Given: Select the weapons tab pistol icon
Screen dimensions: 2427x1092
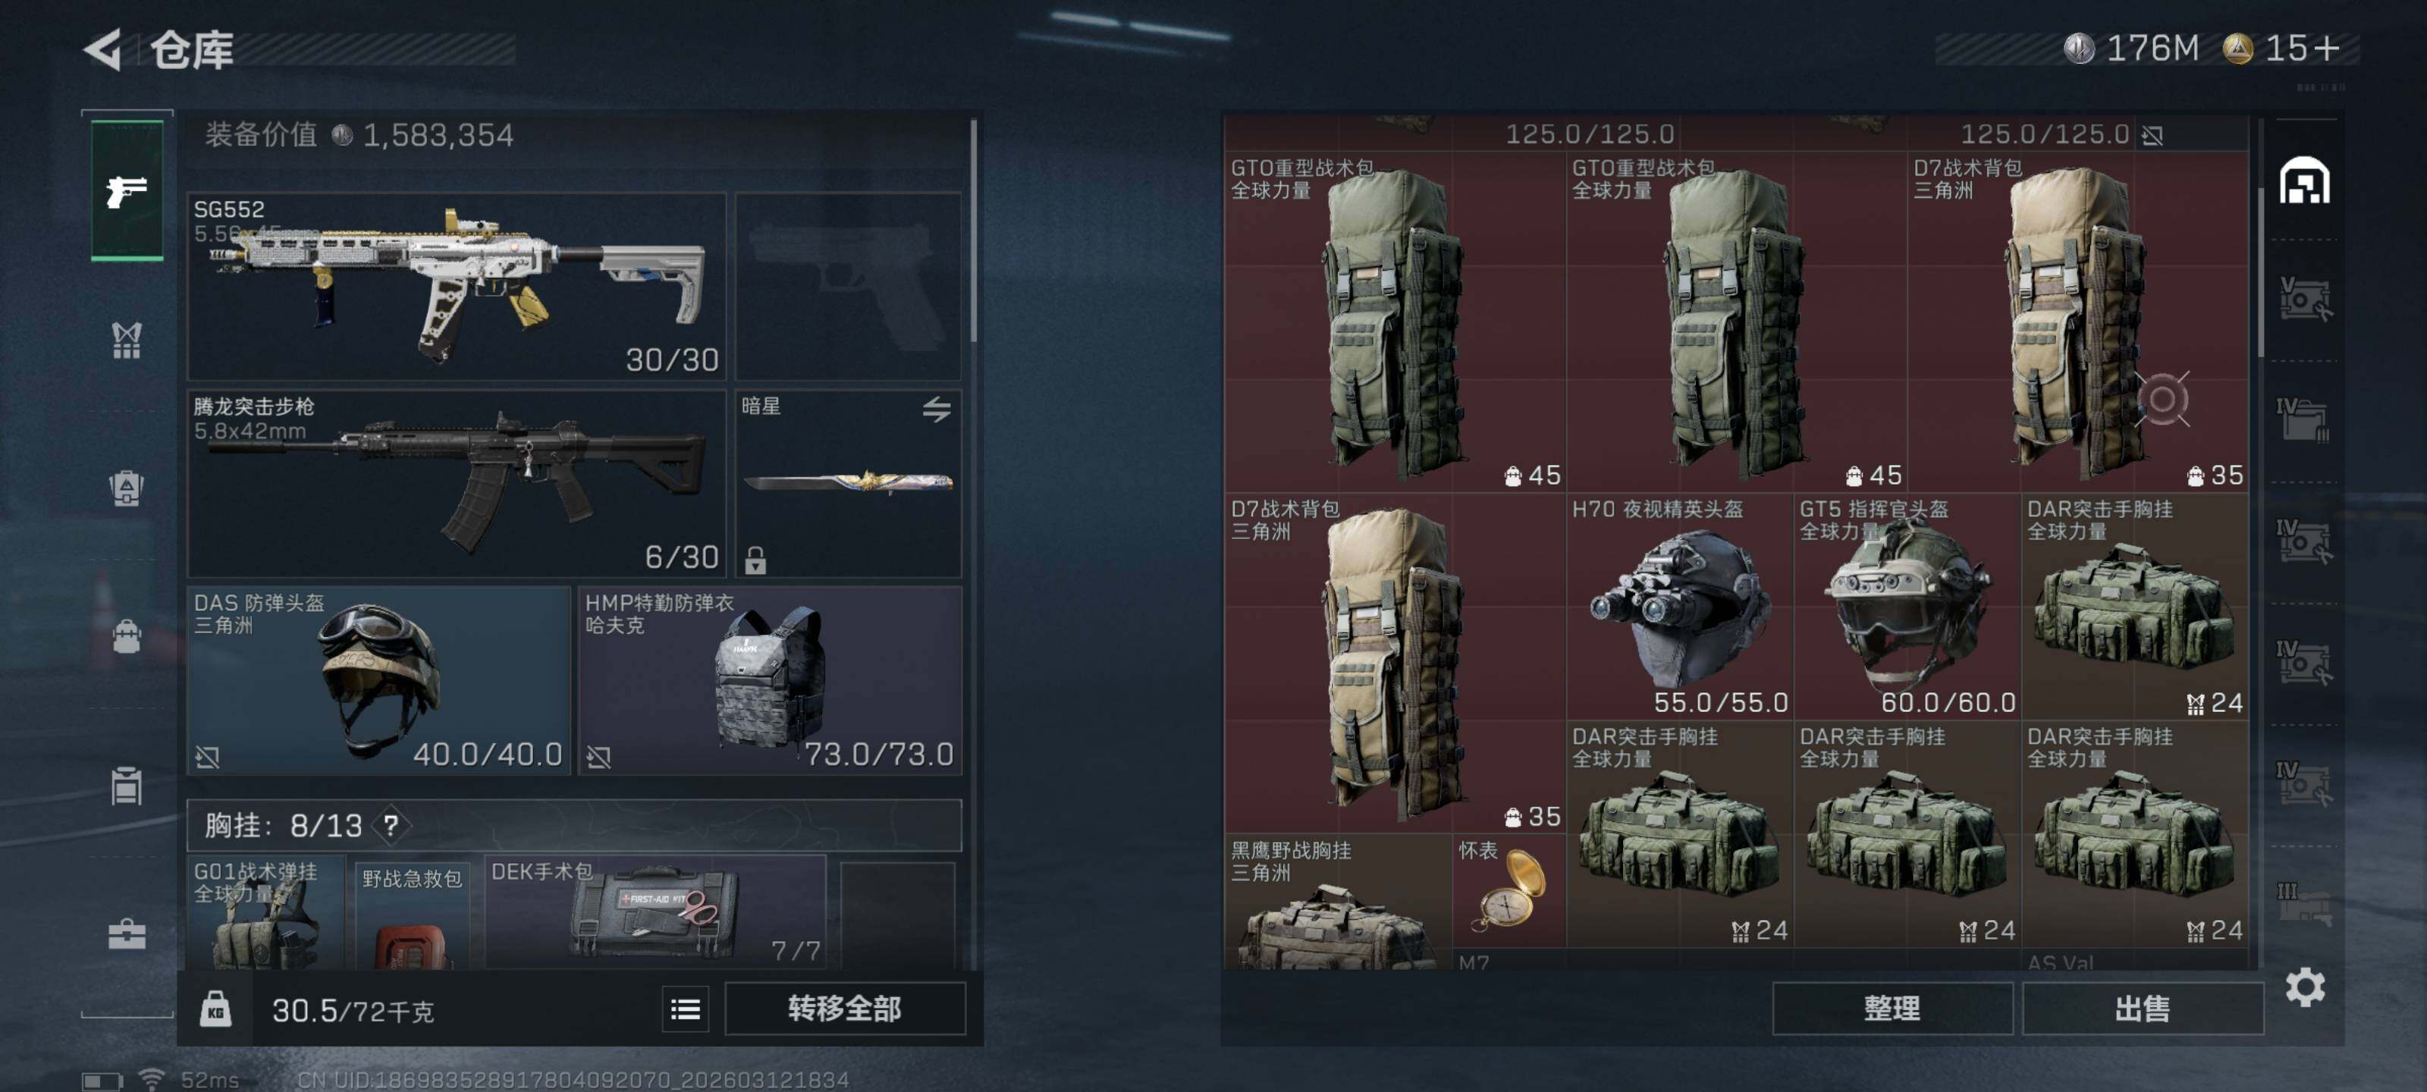Looking at the screenshot, I should tap(127, 191).
